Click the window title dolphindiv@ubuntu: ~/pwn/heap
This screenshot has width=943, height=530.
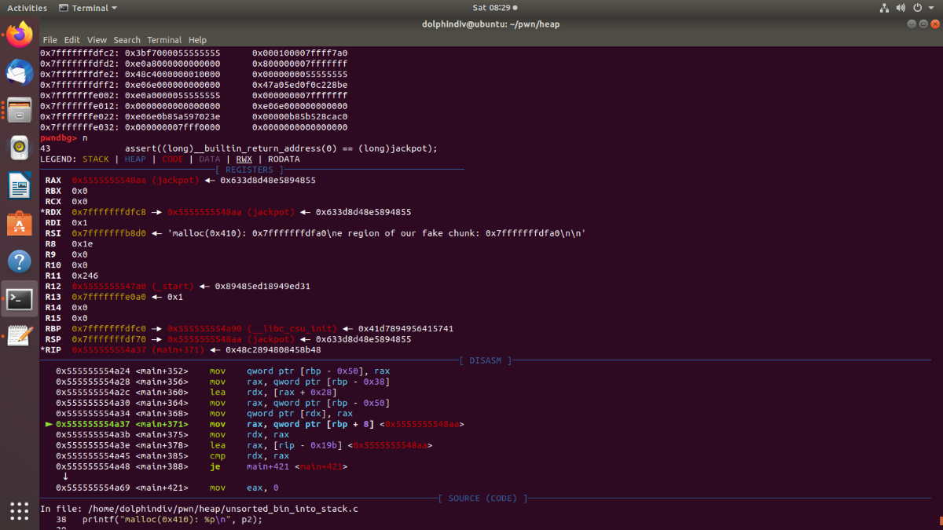[x=490, y=24]
